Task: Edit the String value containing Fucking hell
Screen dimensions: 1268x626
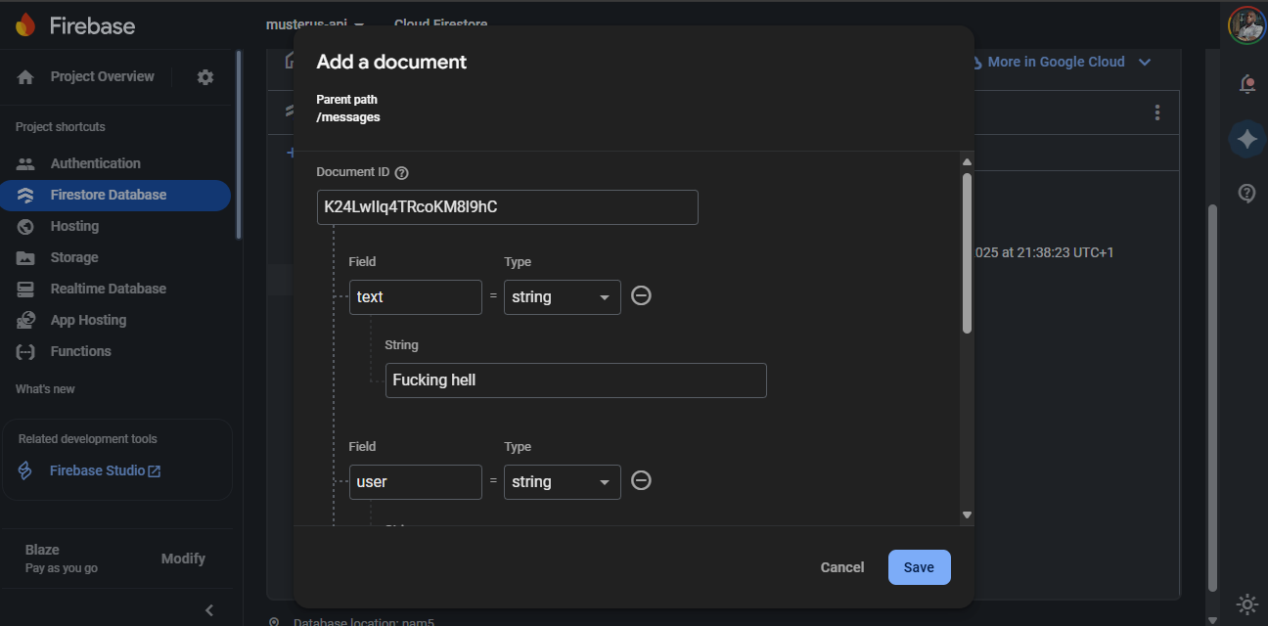Action: click(575, 380)
